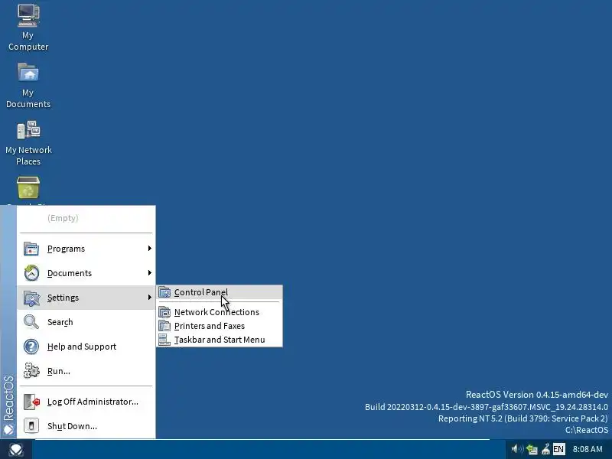The height and width of the screenshot is (459, 612).
Task: Click the ReactOS Start button
Action: [x=16, y=450]
